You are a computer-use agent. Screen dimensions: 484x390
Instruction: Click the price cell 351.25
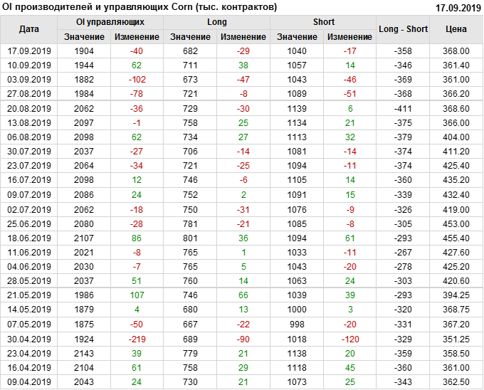[x=456, y=339]
